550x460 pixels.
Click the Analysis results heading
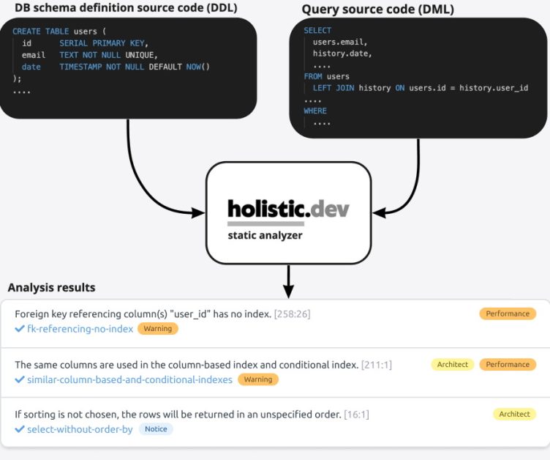(x=52, y=288)
